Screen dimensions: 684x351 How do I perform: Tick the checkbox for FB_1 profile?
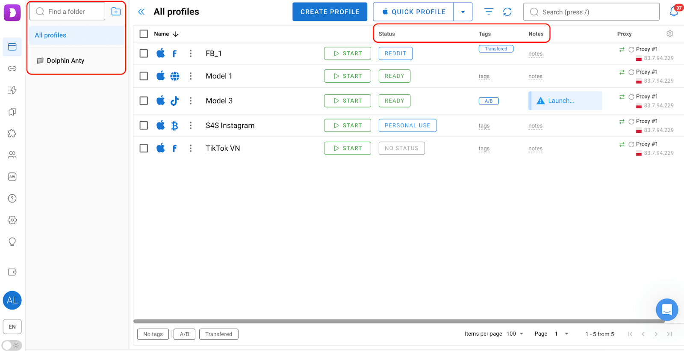tap(144, 54)
